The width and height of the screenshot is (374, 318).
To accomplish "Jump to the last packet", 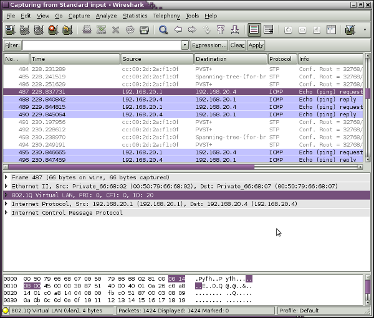I will point(235,30).
